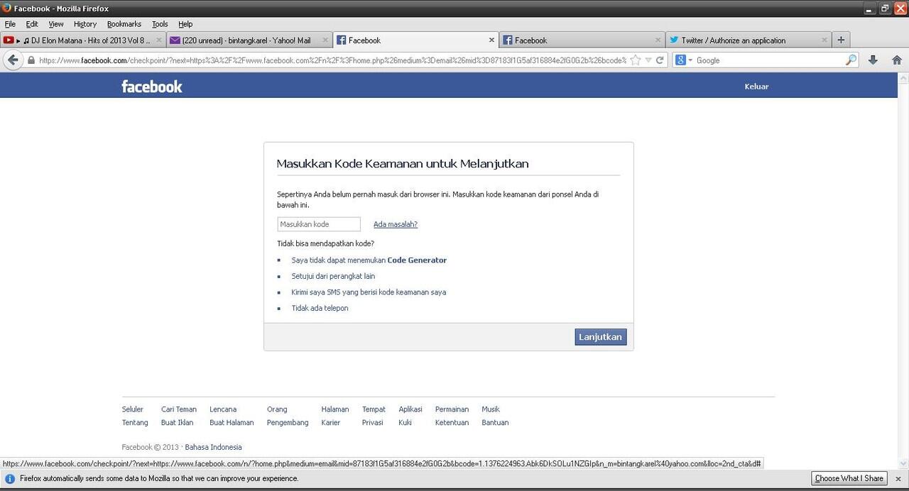
Task: Dismiss the Firefox data notification bar
Action: (898, 479)
